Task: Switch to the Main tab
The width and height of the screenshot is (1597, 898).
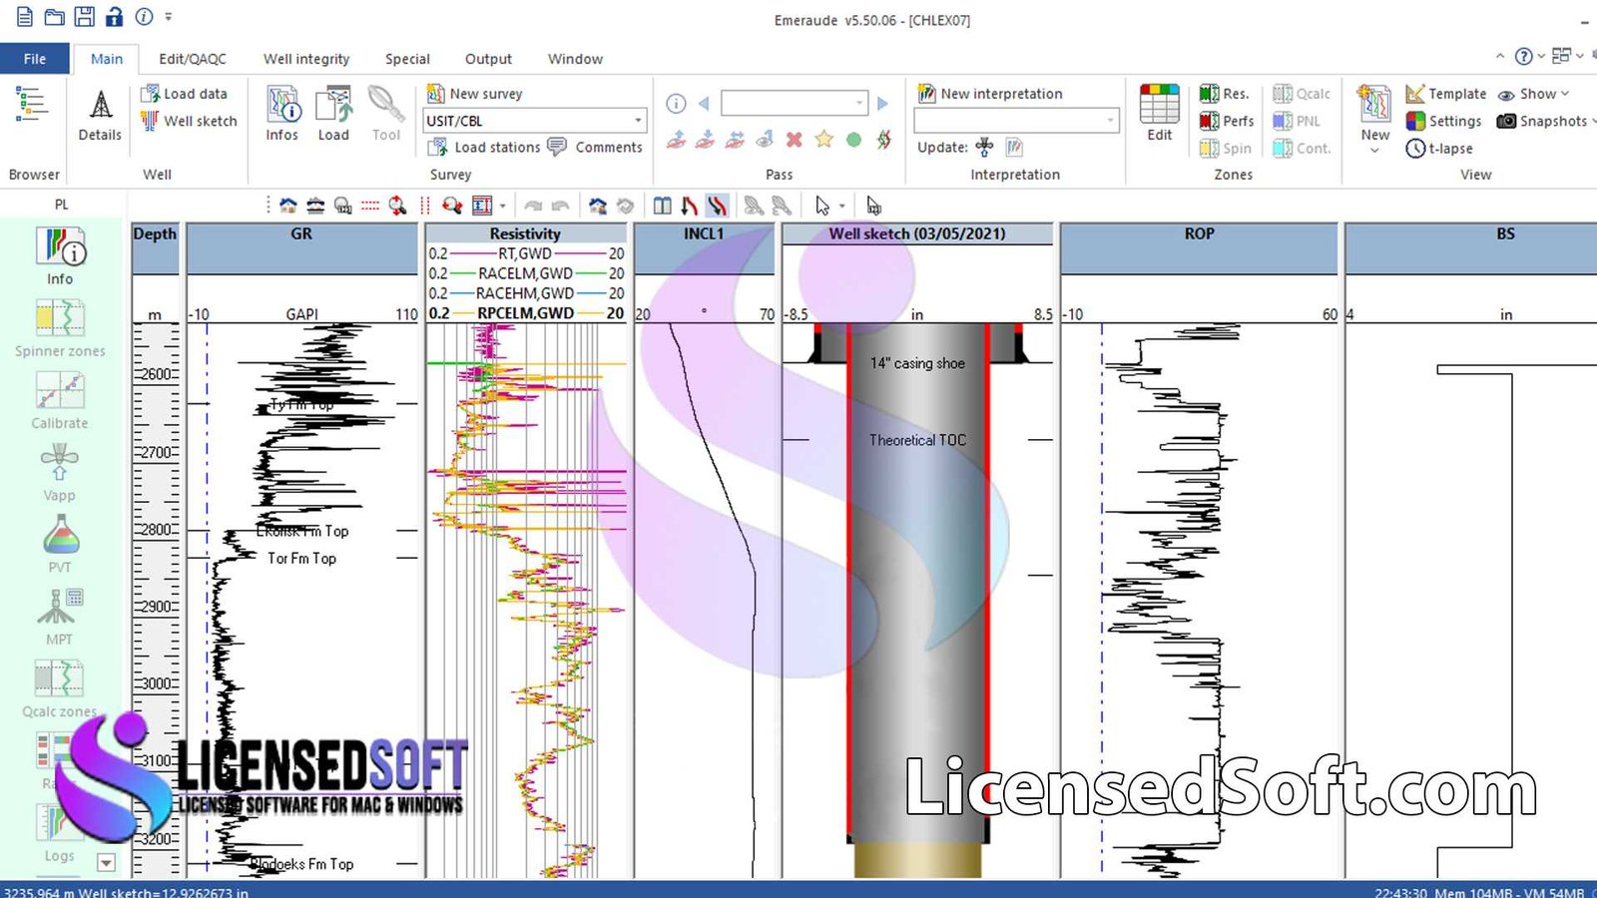Action: click(107, 59)
